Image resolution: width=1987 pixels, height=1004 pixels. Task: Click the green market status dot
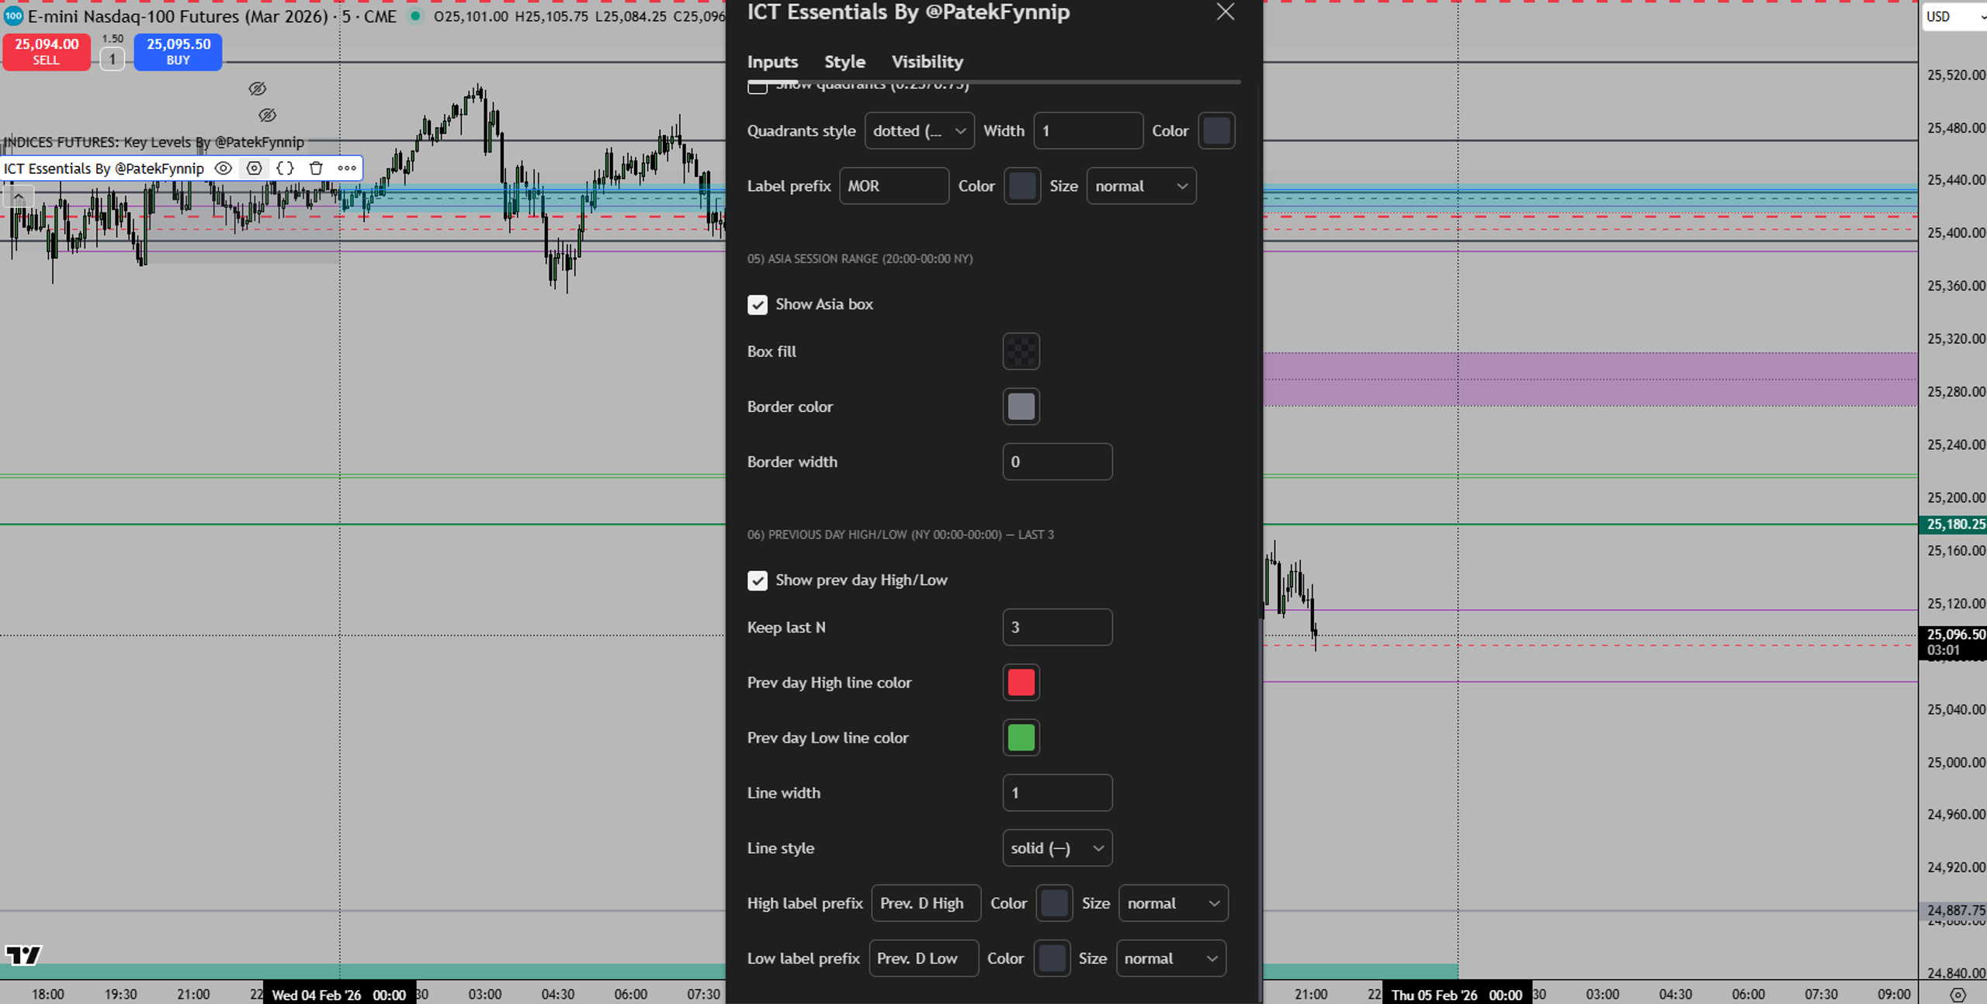click(416, 16)
